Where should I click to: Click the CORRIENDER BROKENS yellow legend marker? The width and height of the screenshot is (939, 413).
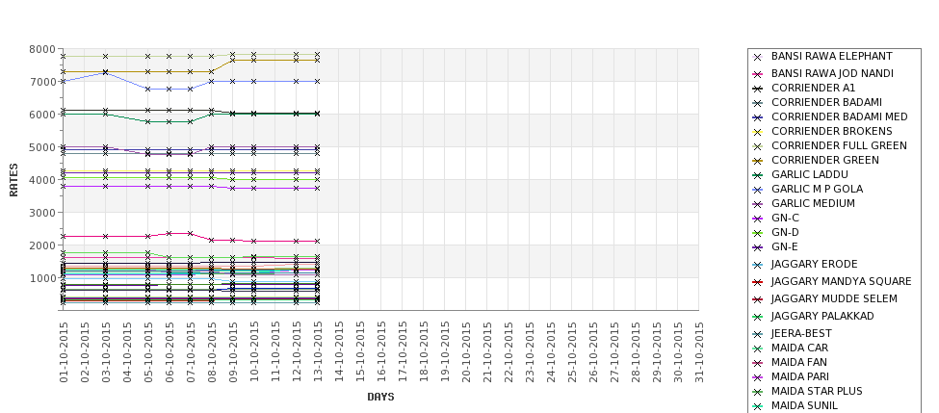758,132
